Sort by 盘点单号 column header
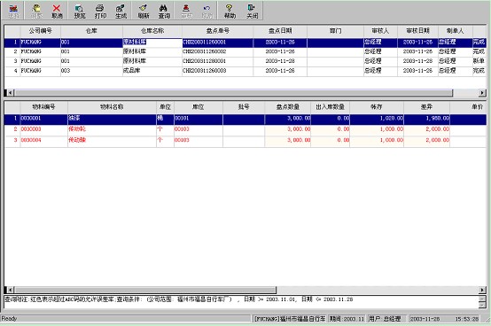491x326 pixels. [x=218, y=31]
